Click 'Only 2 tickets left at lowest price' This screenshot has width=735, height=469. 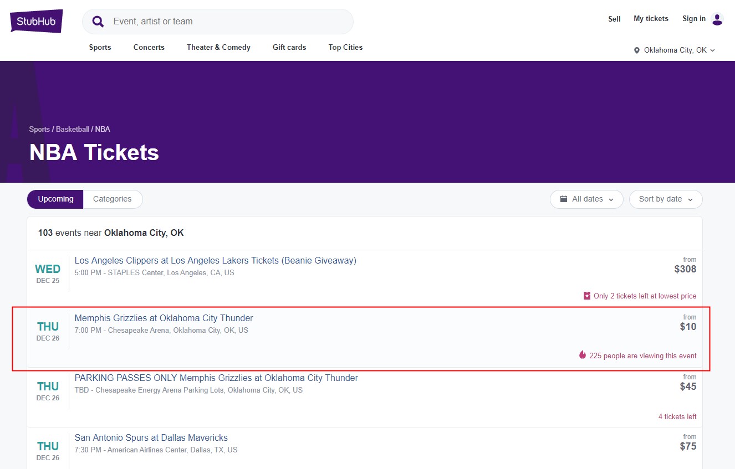pos(645,296)
